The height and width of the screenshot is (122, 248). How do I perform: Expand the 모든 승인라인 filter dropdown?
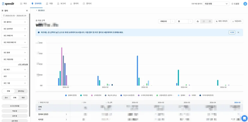coord(15,29)
